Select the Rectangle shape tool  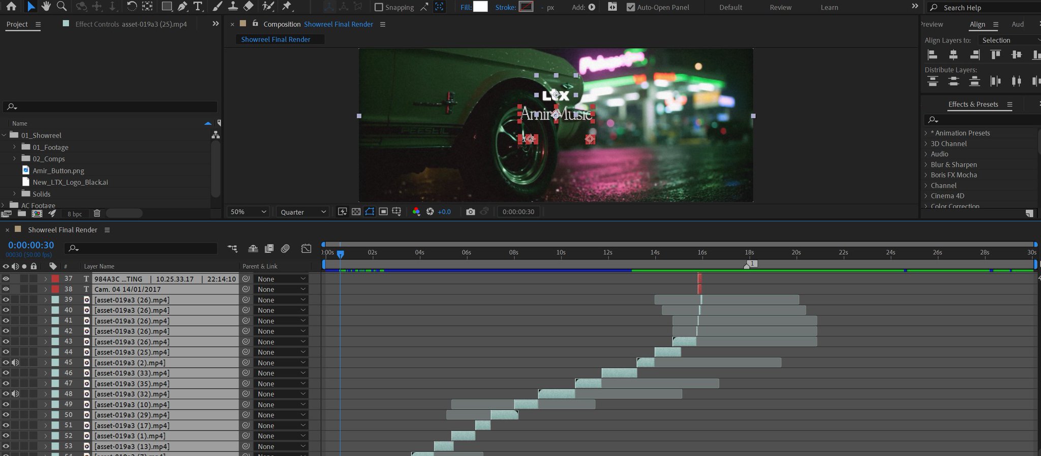167,7
